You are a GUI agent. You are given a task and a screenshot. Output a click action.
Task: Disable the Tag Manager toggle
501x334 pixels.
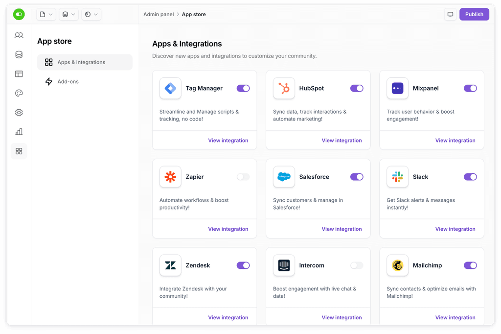tap(243, 89)
